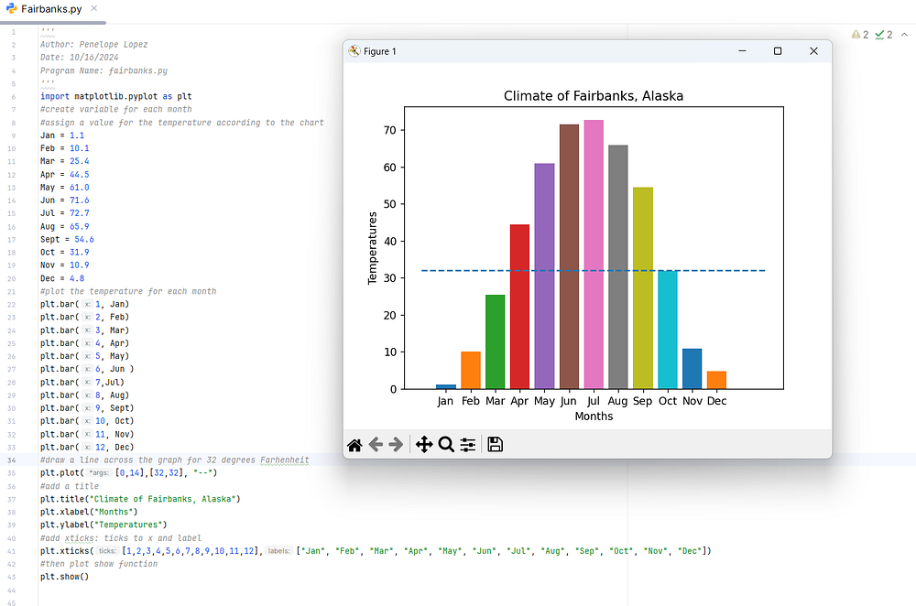Place cursor on plt.show() line
This screenshot has height=606, width=916.
tap(64, 577)
